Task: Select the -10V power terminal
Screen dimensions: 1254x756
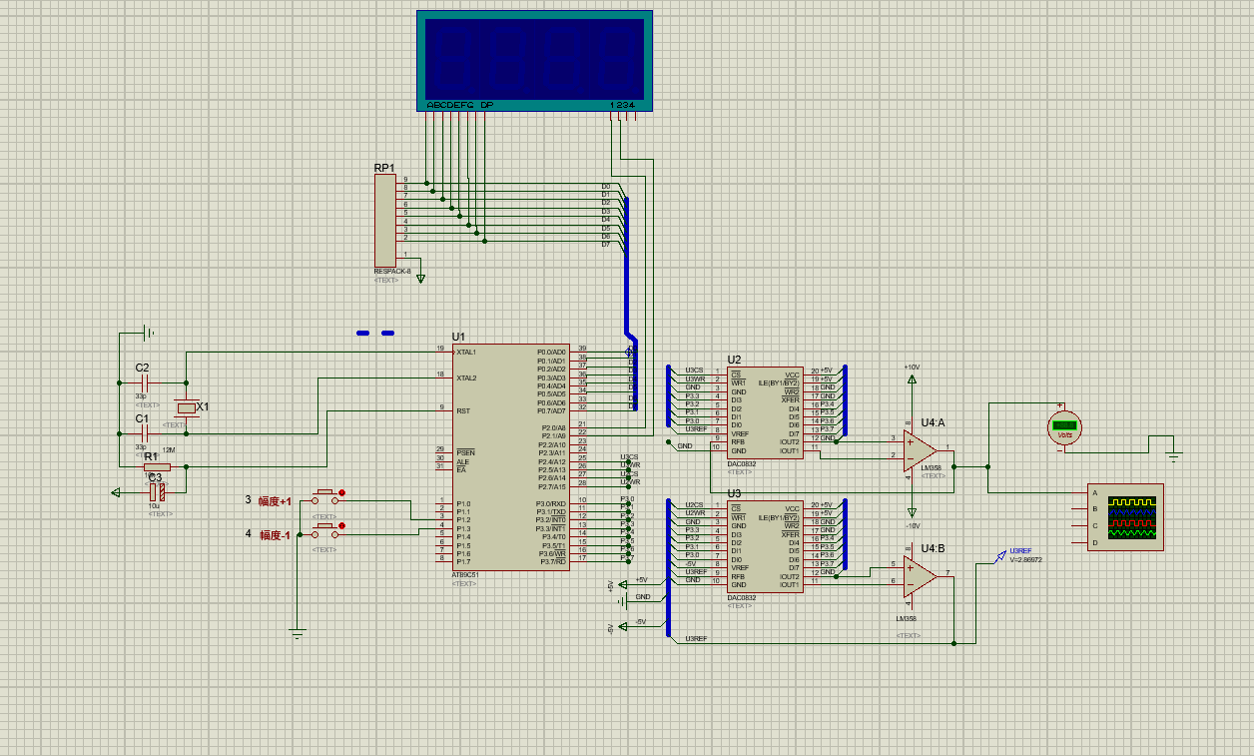Action: (x=912, y=513)
